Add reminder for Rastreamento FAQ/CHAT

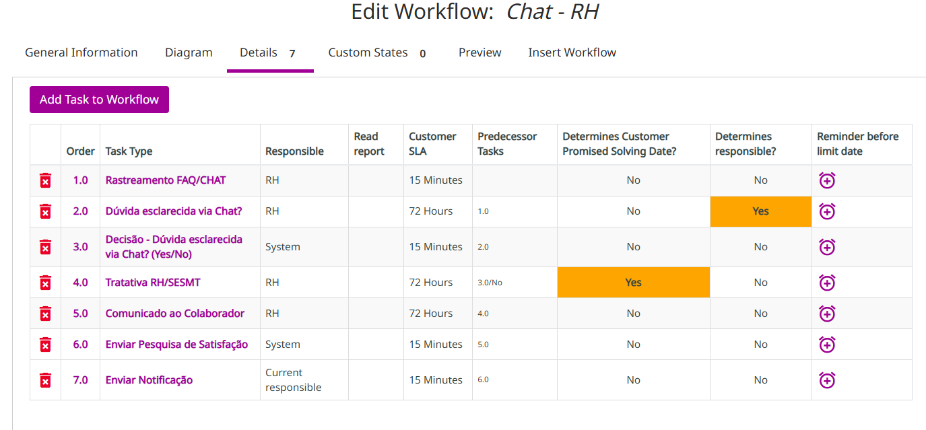pos(827,180)
